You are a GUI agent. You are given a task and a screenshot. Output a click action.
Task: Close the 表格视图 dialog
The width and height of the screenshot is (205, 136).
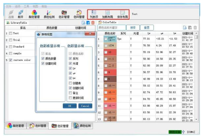[x=90, y=34]
